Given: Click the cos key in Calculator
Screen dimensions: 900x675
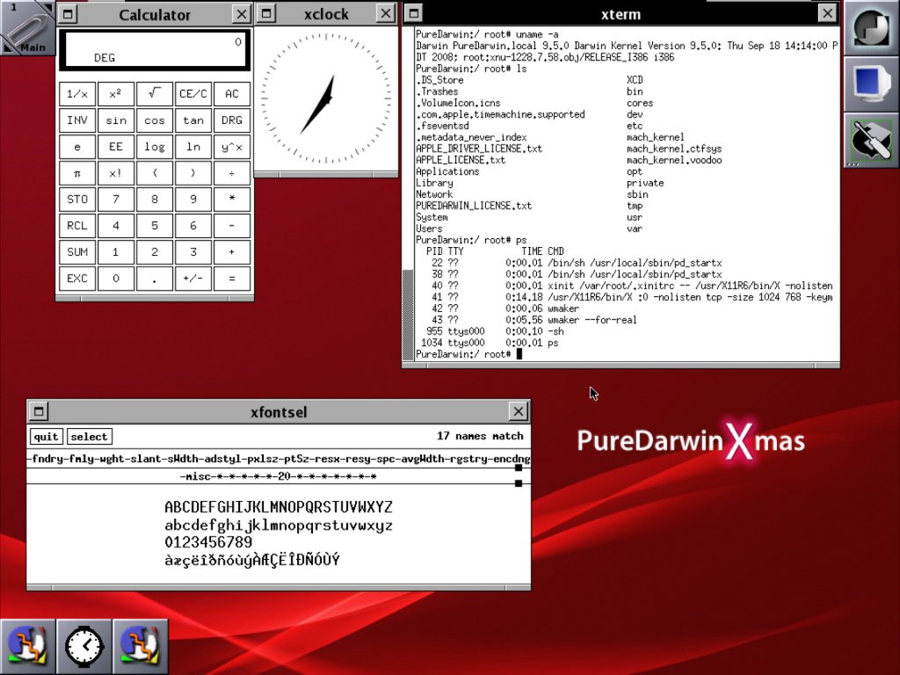Looking at the screenshot, I should click(155, 120).
